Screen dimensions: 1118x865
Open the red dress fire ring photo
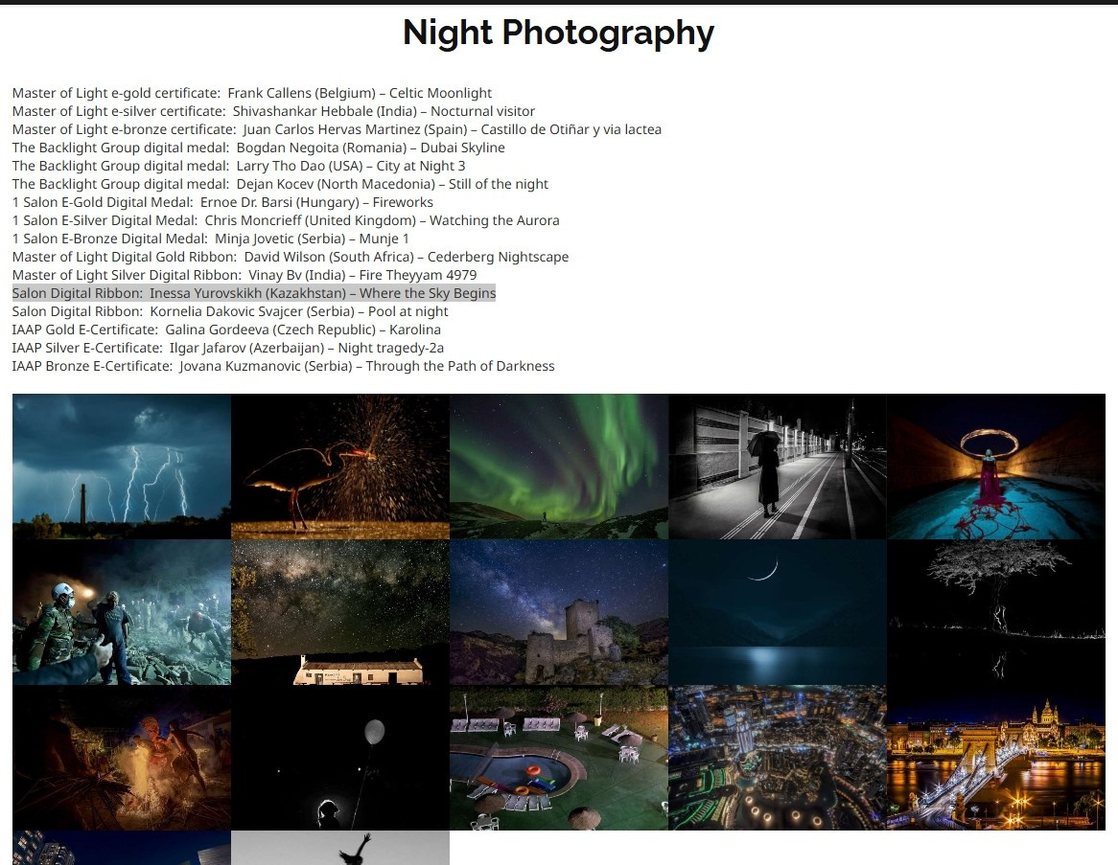(x=996, y=467)
